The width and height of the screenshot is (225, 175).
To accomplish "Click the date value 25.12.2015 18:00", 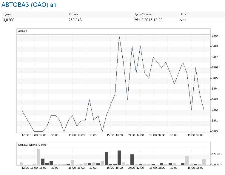I will pos(148,20).
